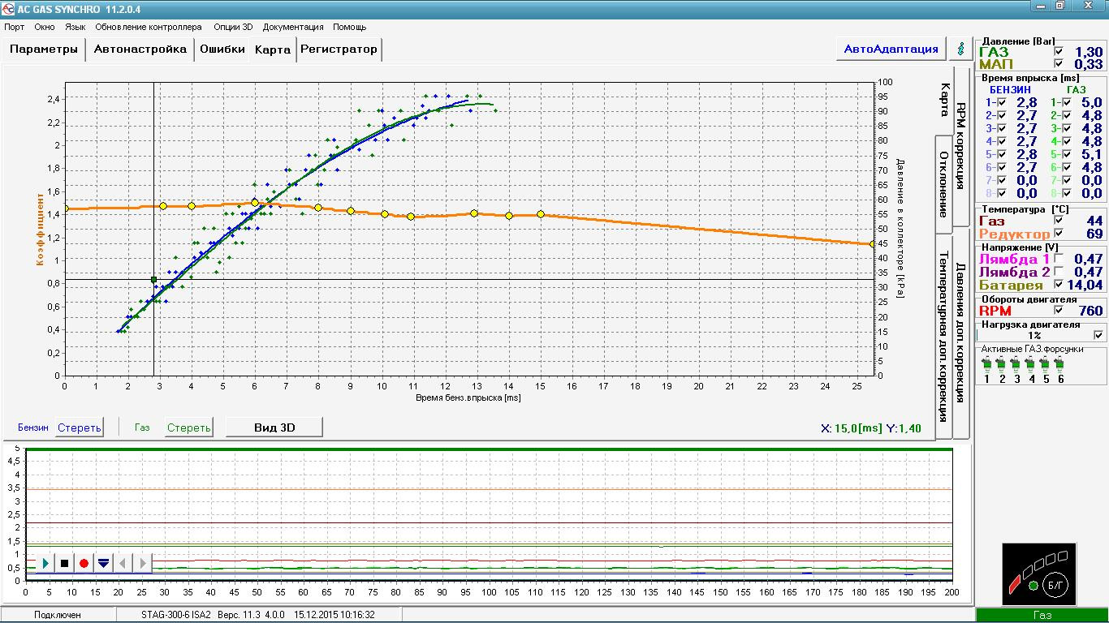Image resolution: width=1109 pixels, height=623 pixels.
Task: Select the vertical Давления доп. коррекция tab
Action: (961, 333)
